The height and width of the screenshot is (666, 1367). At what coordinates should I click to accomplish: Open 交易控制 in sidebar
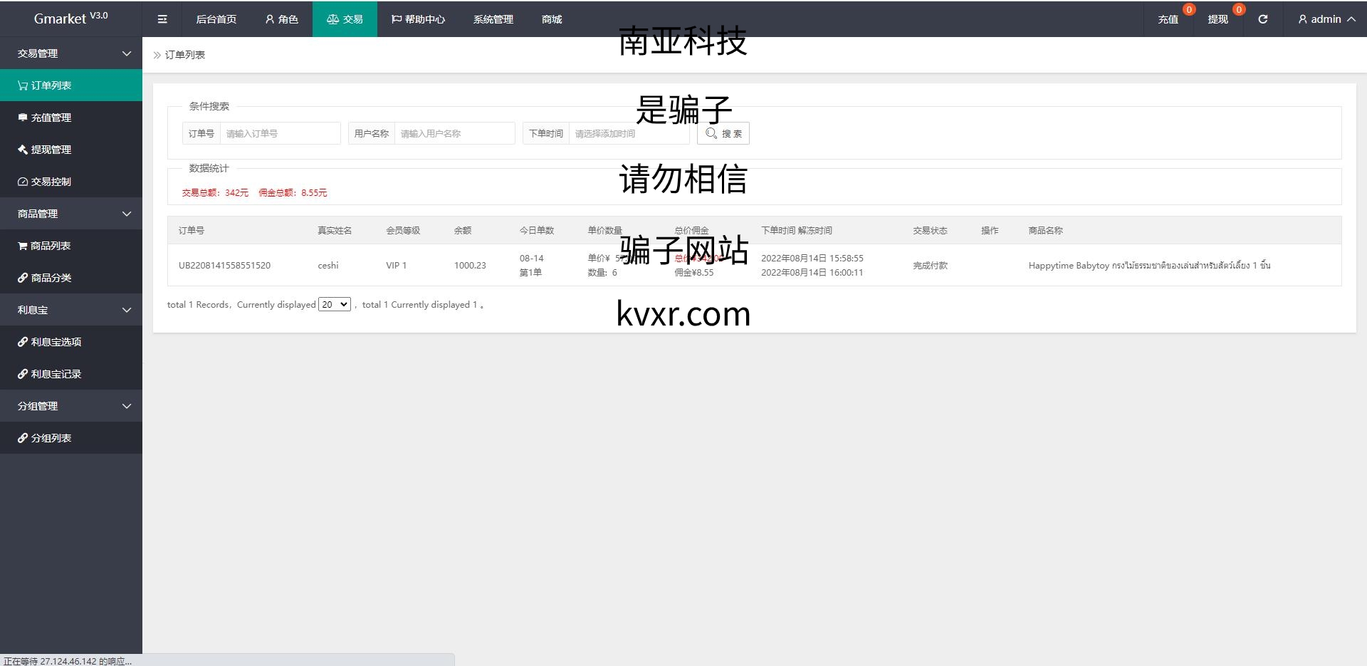click(71, 182)
